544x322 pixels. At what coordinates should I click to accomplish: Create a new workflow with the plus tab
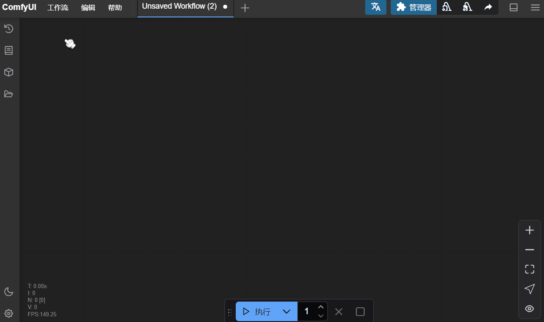coord(245,7)
